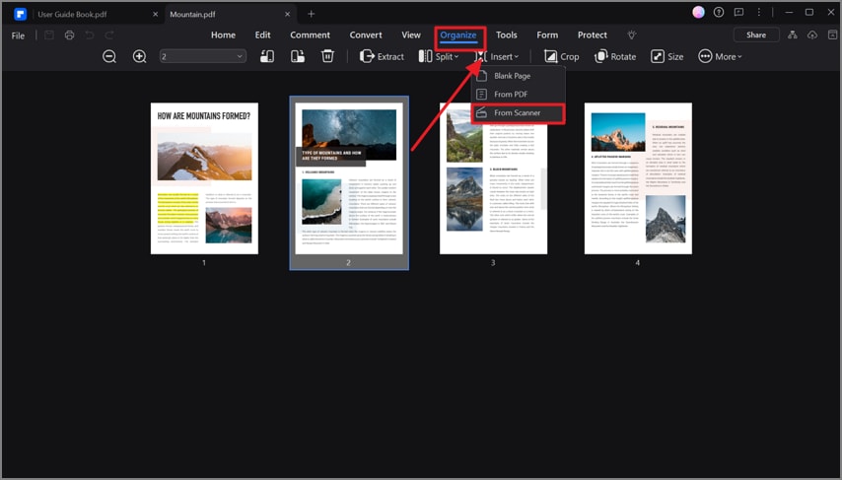Open the Comment tab
The image size is (842, 480).
[310, 34]
